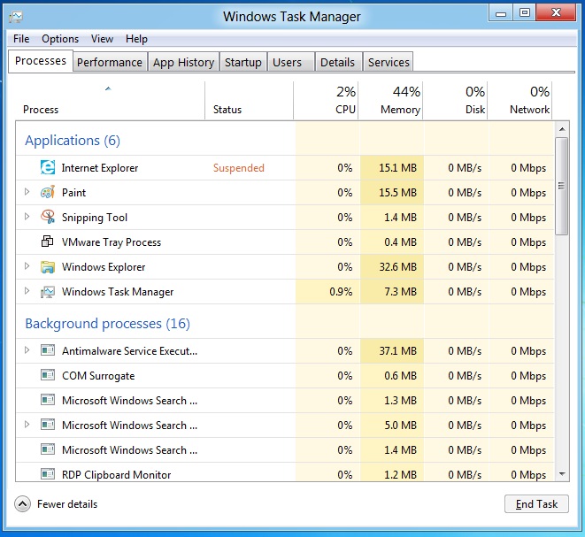Sort by the Memory column header
The height and width of the screenshot is (537, 585).
390,101
